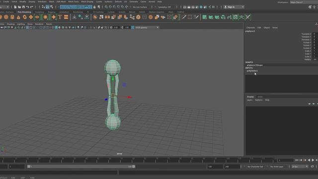Click the lock selection padlock icon

(94, 7)
